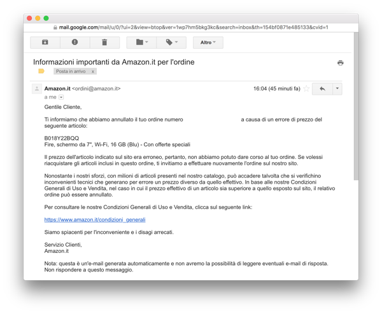Screen dimensions: 382x314
Task: Remove the 'Posta in arrivo' label via x
Action: pos(93,72)
